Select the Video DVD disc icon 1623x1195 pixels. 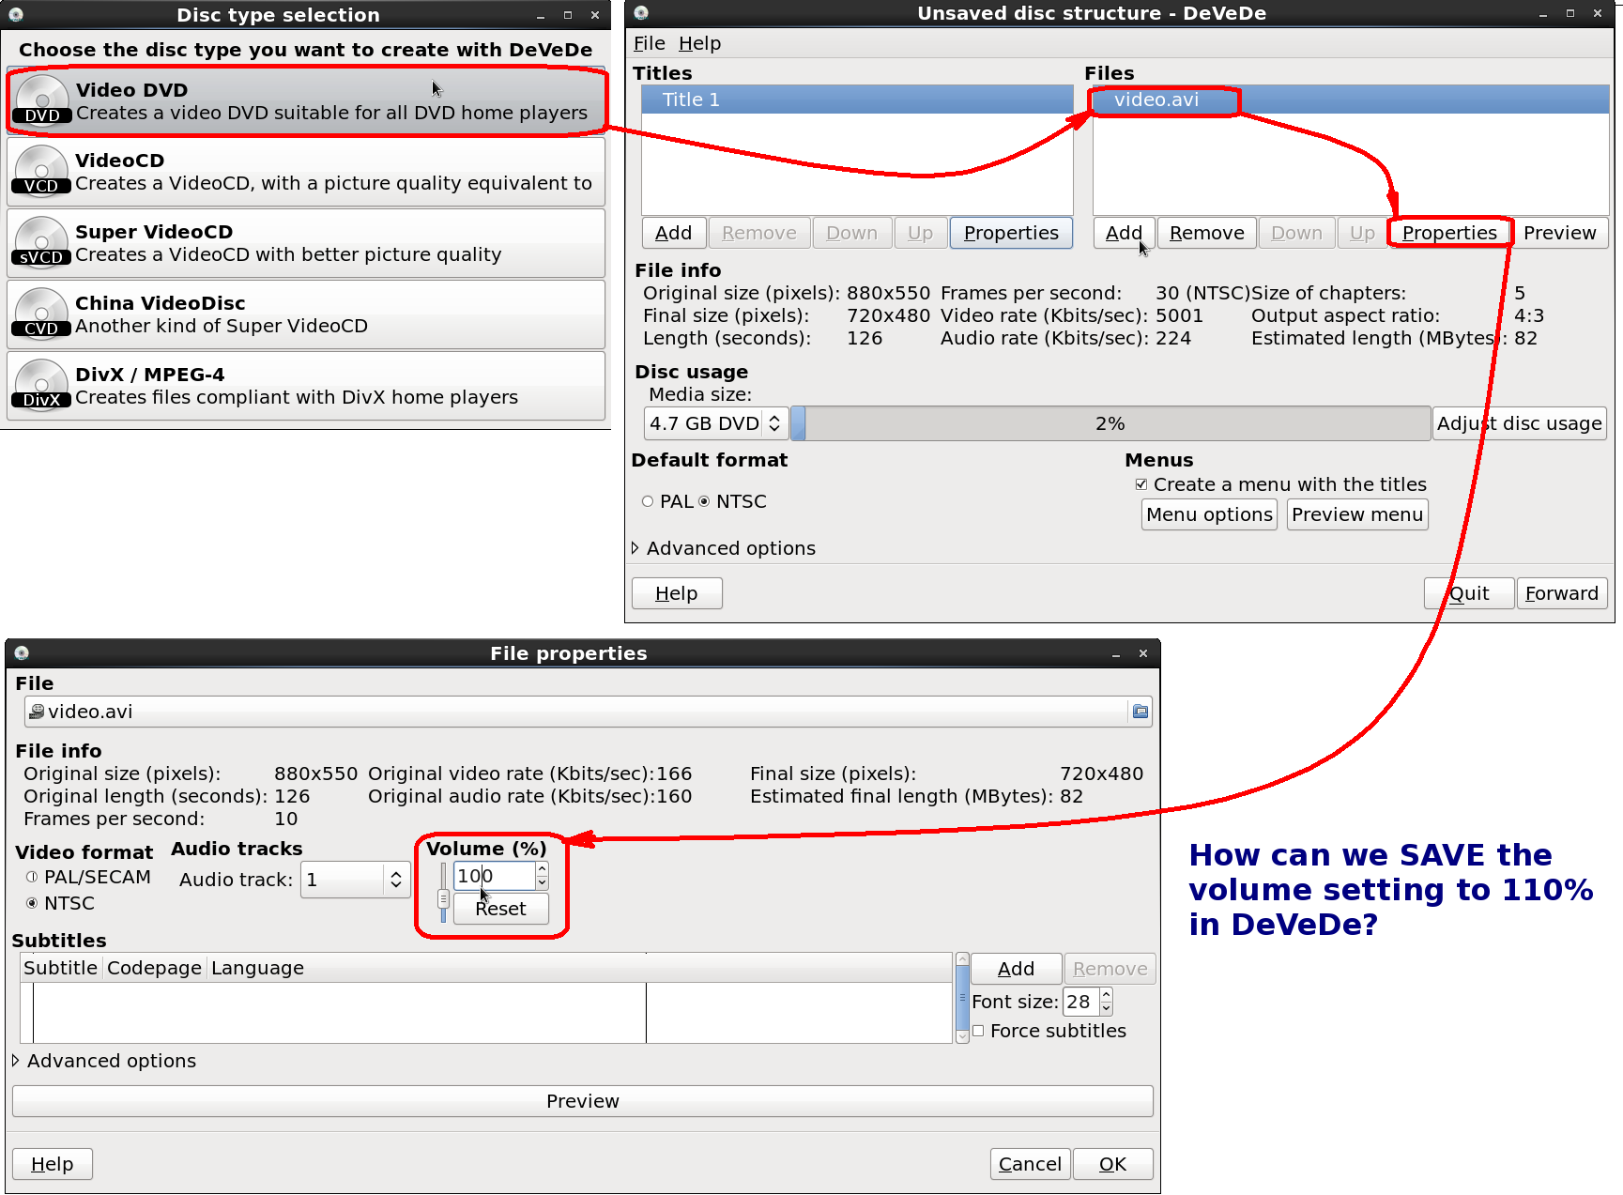(x=42, y=100)
